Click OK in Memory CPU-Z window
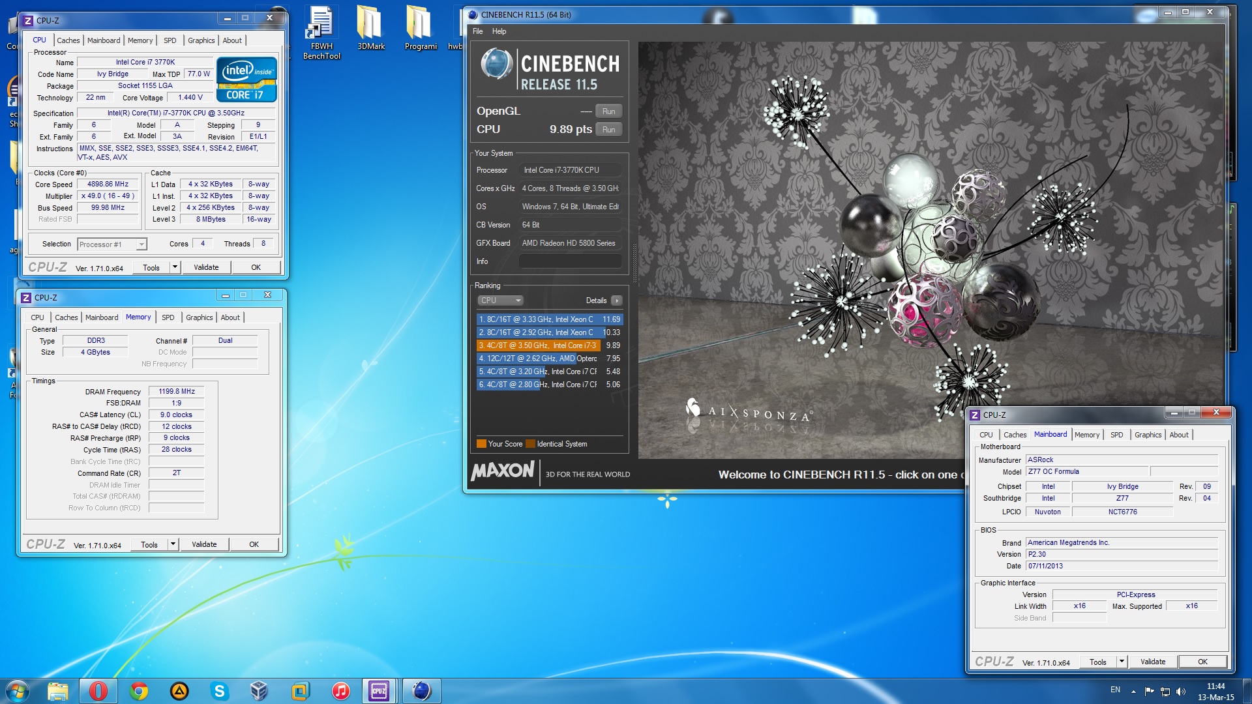This screenshot has height=704, width=1252. click(x=254, y=544)
